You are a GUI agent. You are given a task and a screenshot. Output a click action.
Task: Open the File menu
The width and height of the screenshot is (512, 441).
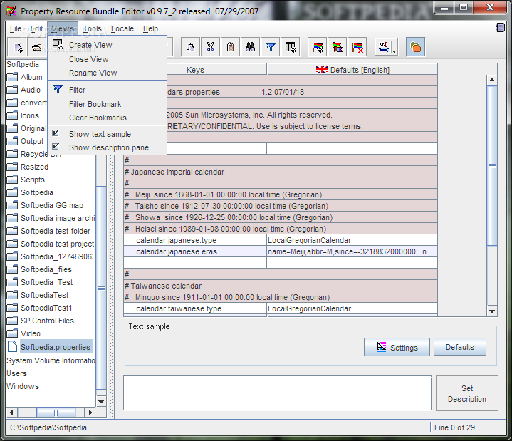(16, 28)
